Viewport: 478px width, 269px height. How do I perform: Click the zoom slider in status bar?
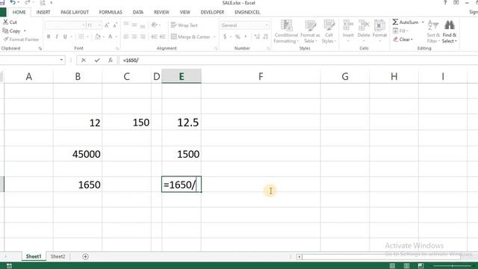pos(452,266)
